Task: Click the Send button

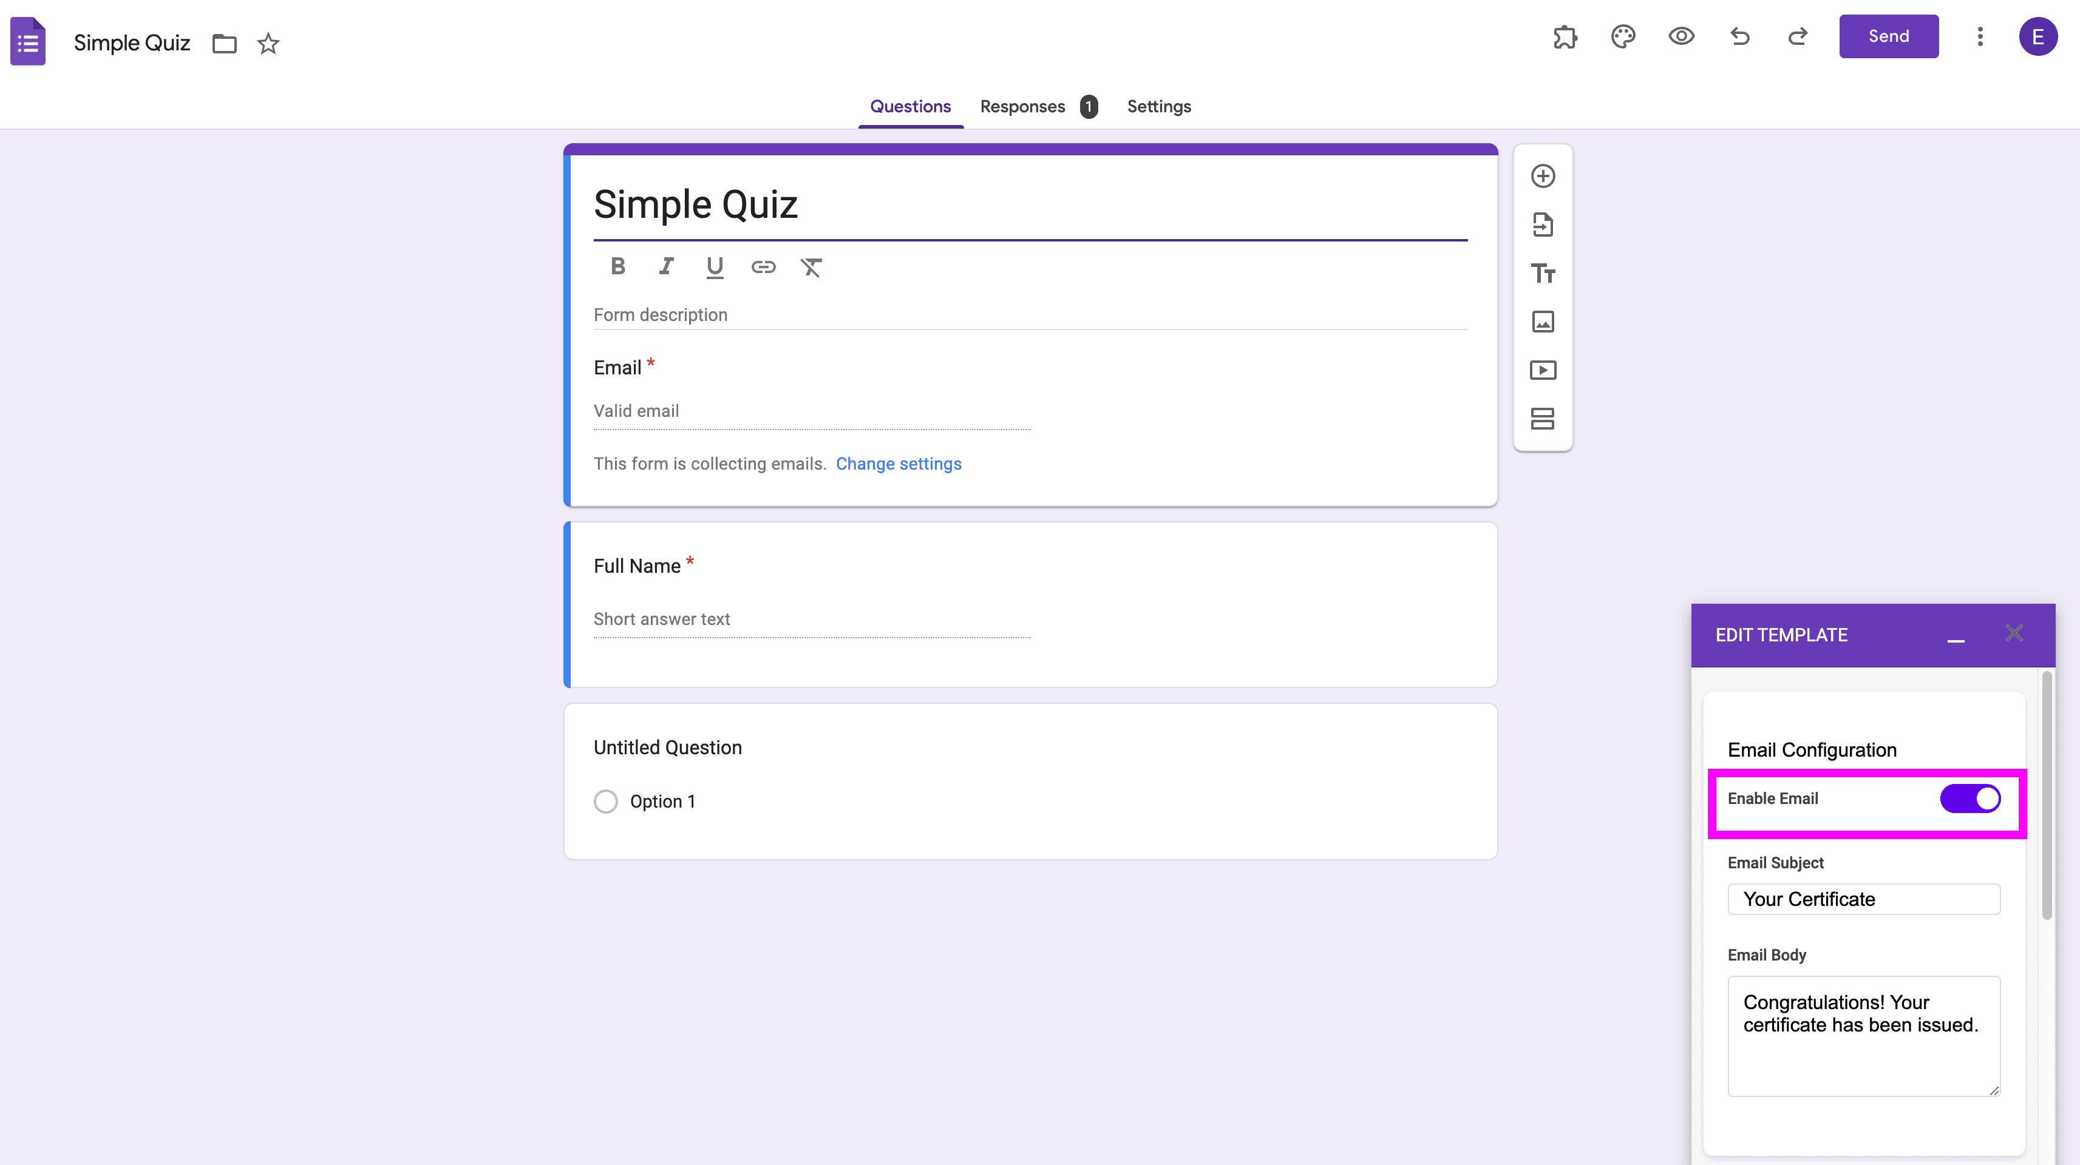Action: [x=1888, y=36]
